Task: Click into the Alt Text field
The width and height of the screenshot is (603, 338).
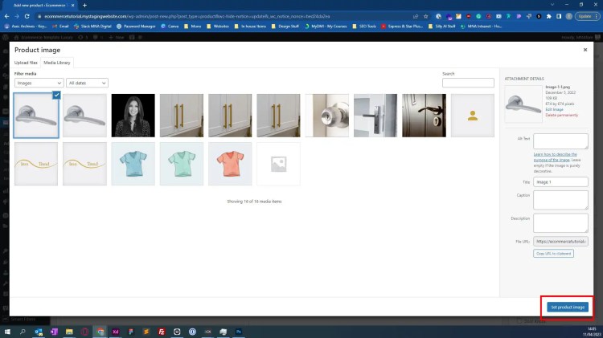Action: pos(560,141)
